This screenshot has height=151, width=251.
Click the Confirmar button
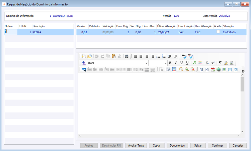218,145
